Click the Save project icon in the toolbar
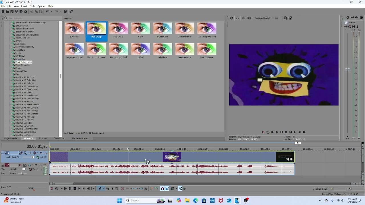 click(12, 12)
